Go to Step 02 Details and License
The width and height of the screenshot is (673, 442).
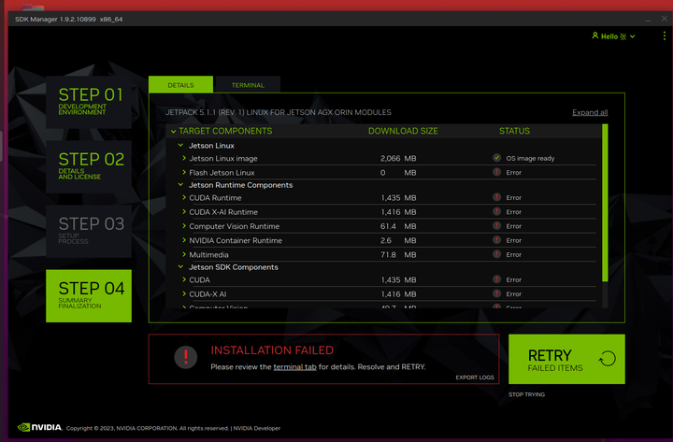[89, 166]
